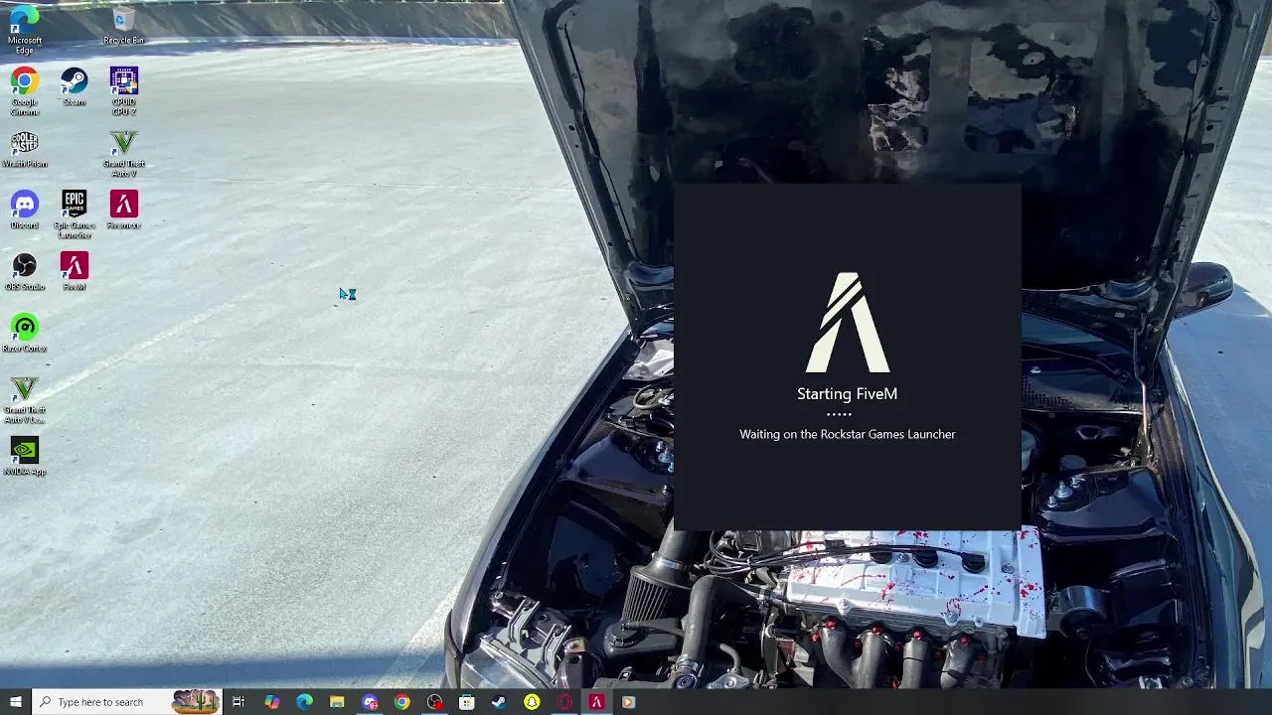This screenshot has width=1272, height=715.
Task: Select the CPUID CPU-Z desktop icon
Action: point(123,91)
